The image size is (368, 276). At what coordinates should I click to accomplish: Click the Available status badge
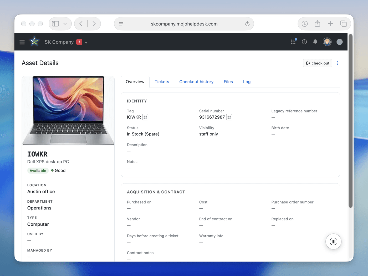[x=38, y=171]
